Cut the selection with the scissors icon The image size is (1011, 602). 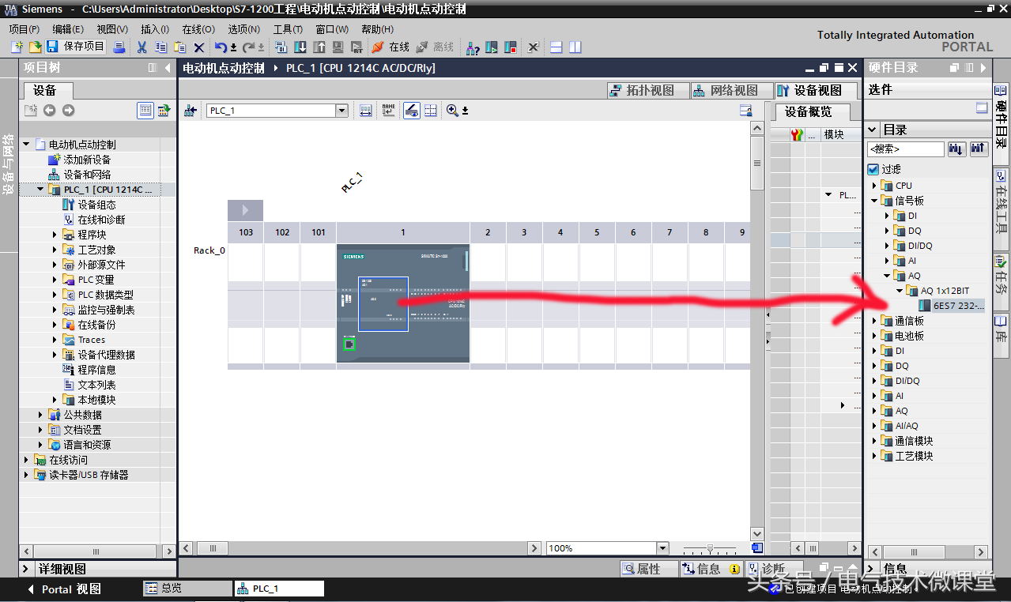pyautogui.click(x=141, y=47)
